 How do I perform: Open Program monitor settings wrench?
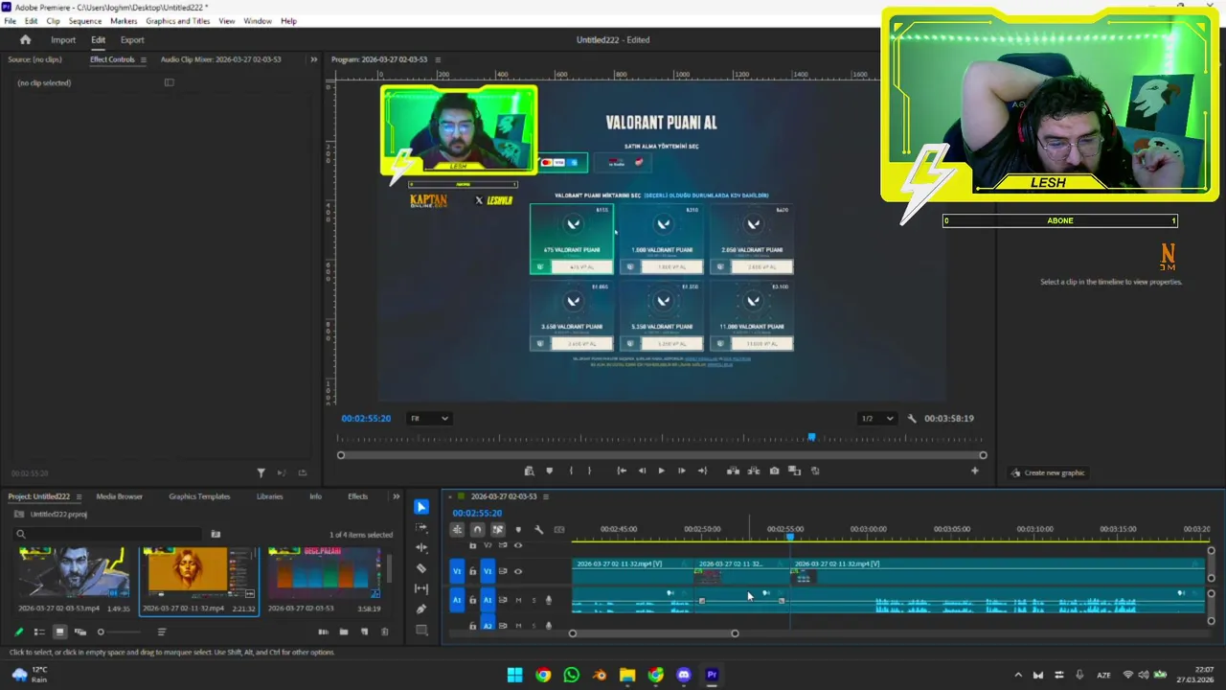click(x=912, y=418)
